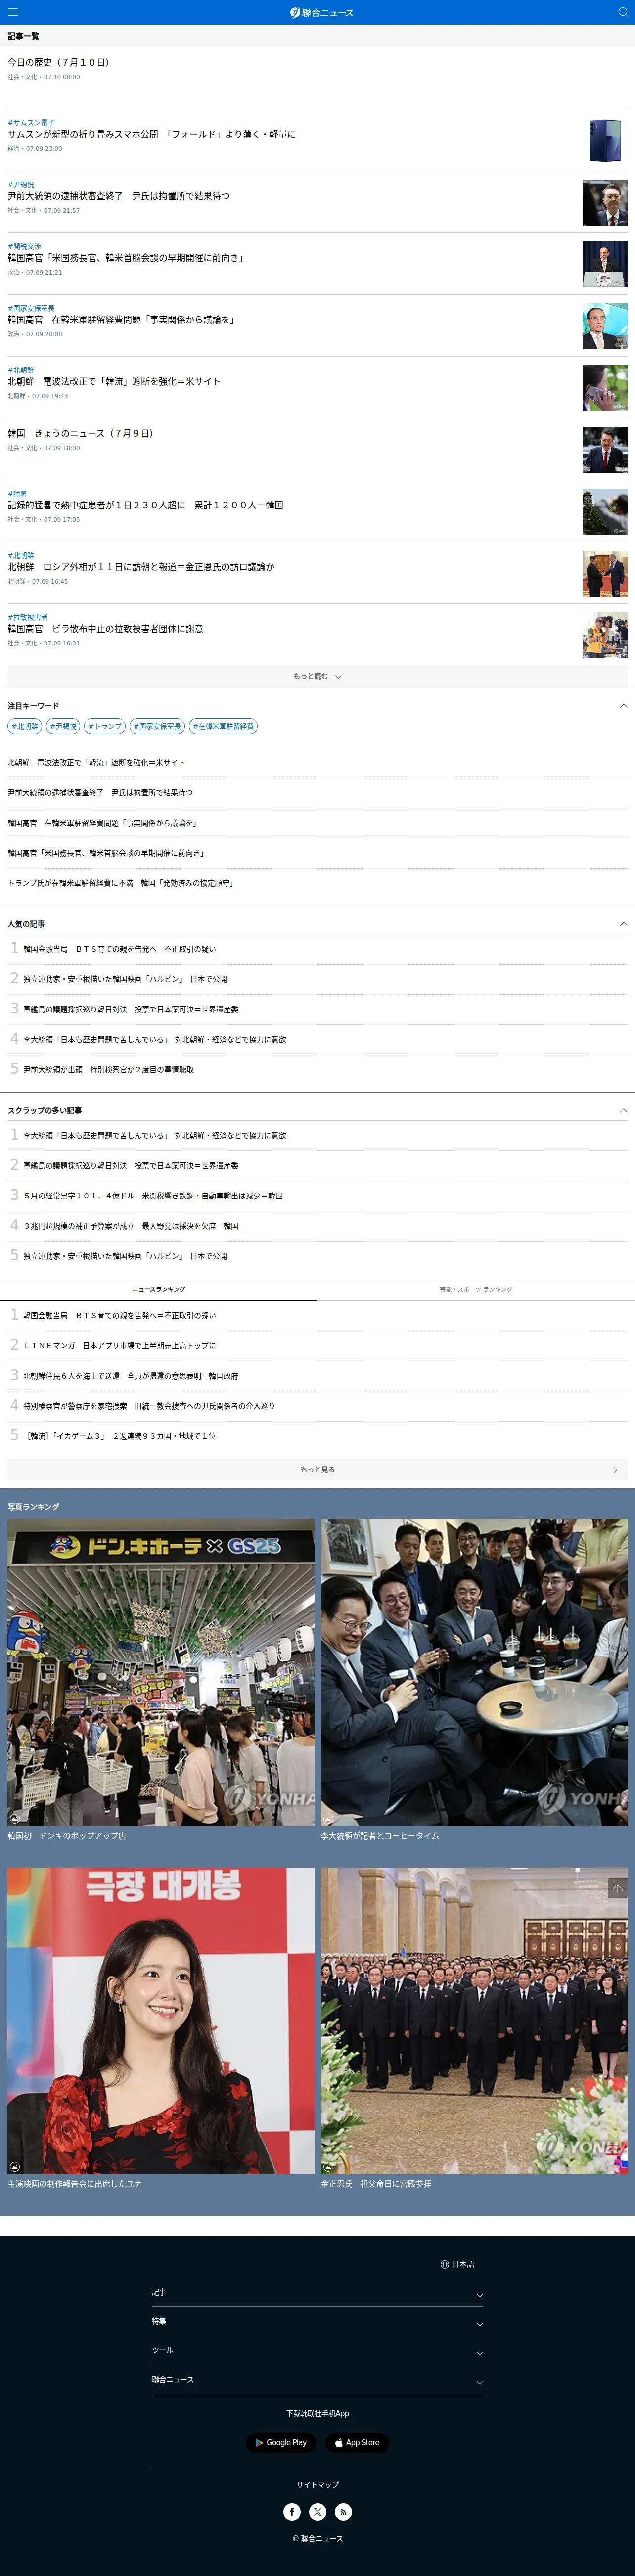Collapse the スクラップの多い記事 section

click(x=623, y=1110)
